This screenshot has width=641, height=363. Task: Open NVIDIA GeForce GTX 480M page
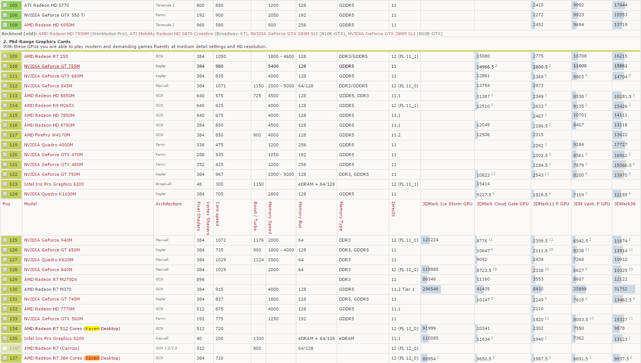pos(53,164)
